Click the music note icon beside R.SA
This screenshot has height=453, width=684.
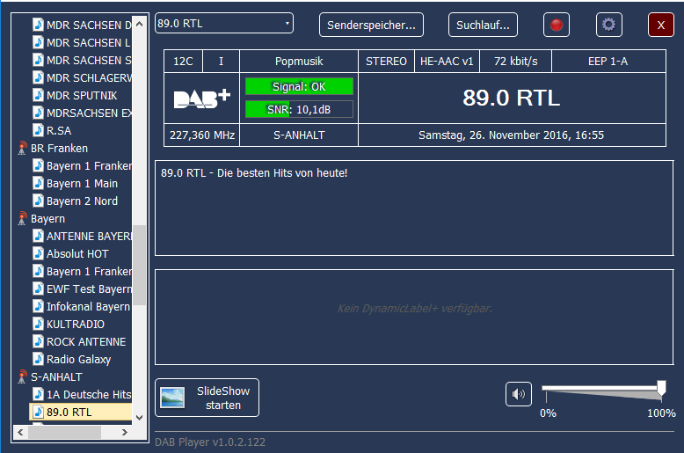[38, 131]
